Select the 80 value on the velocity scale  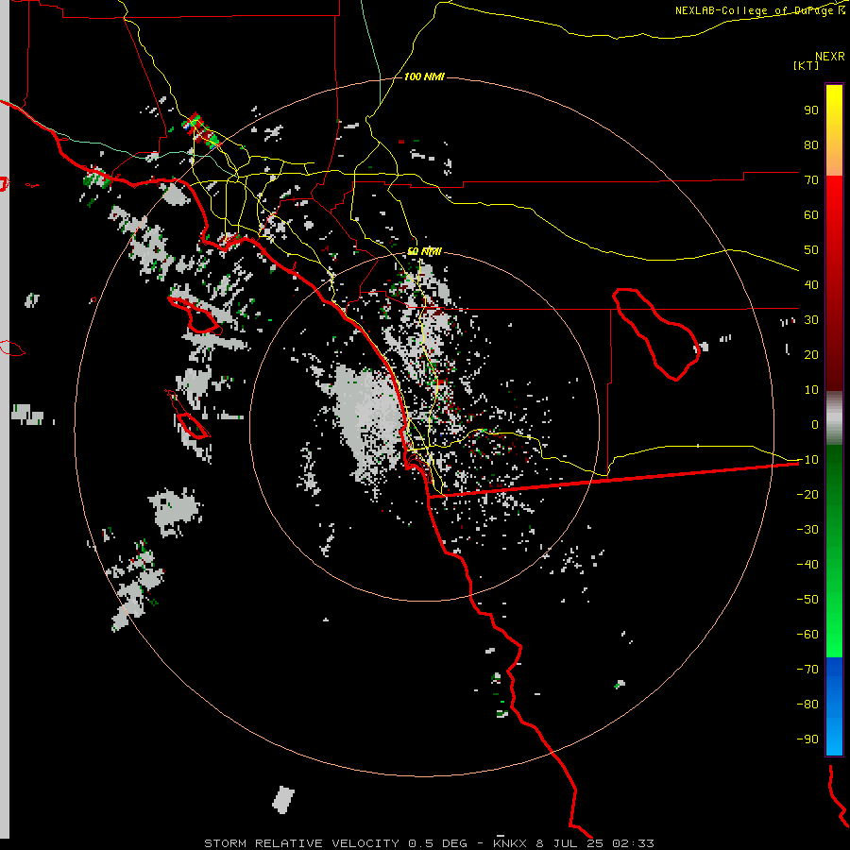point(811,144)
